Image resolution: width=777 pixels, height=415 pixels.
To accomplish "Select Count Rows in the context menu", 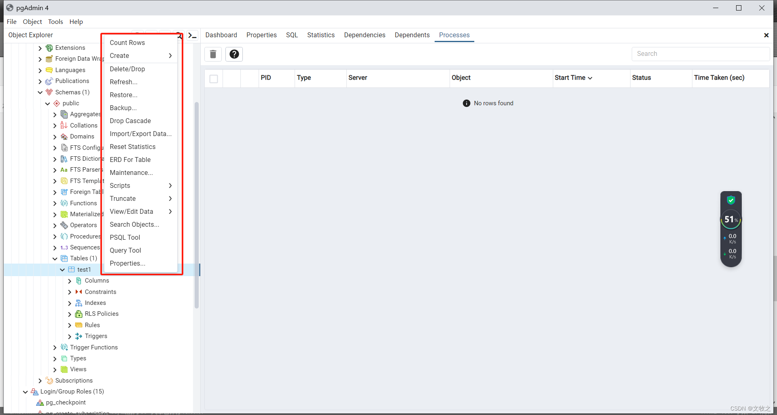I will coord(127,42).
